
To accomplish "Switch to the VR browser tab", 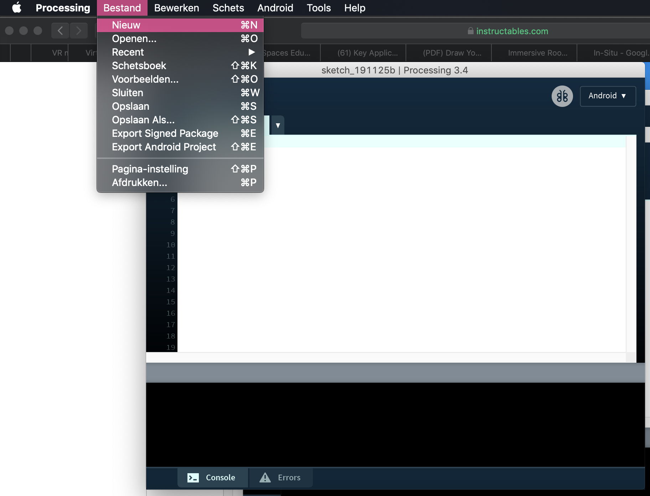I will click(50, 53).
